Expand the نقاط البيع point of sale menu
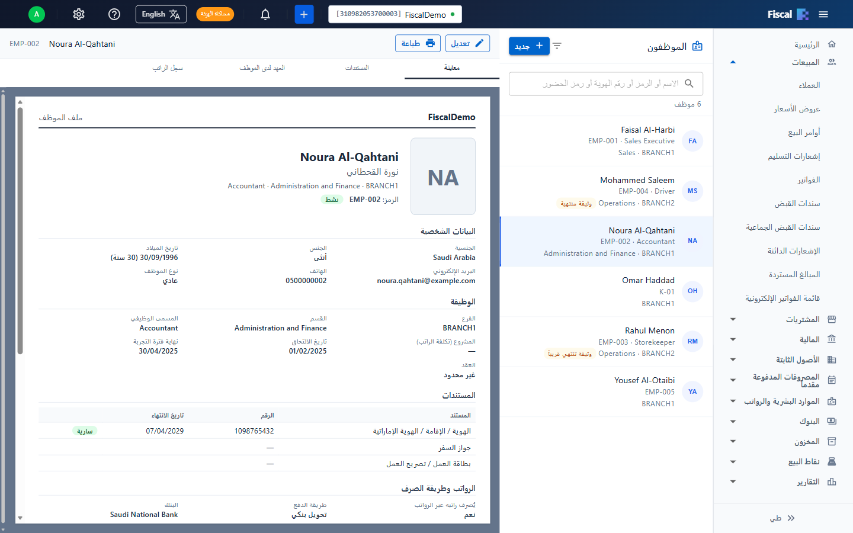Image resolution: width=853 pixels, height=533 pixels. point(733,461)
